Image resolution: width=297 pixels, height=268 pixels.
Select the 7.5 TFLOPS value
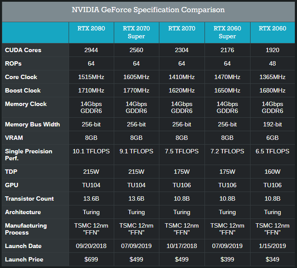(x=181, y=151)
